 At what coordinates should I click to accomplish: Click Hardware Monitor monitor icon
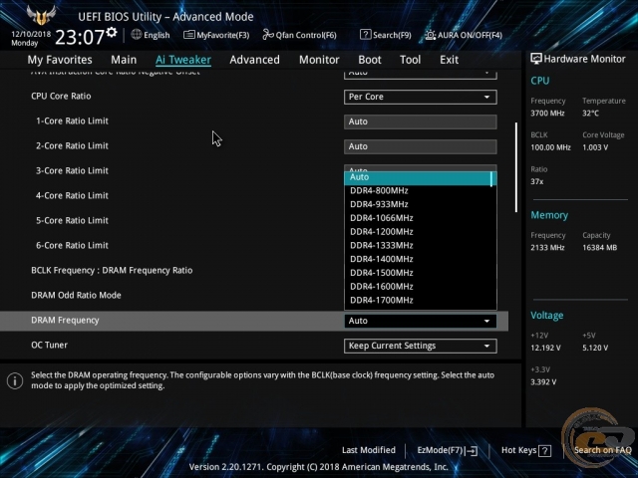coord(536,59)
